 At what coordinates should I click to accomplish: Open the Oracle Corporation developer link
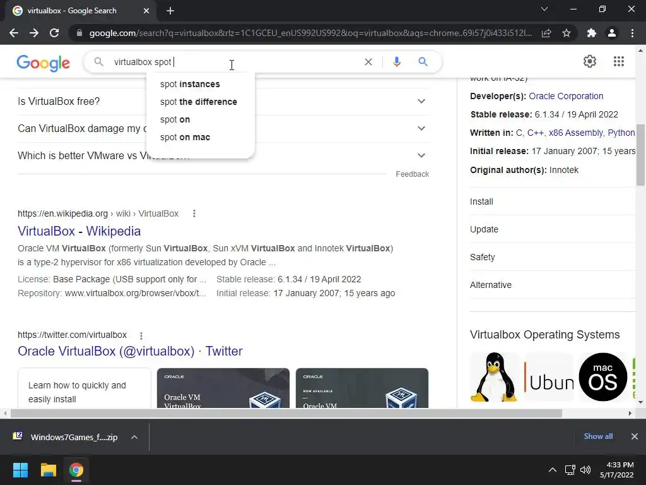click(566, 96)
